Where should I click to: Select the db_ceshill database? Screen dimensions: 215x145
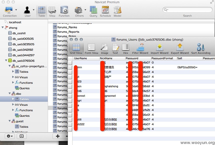pos(19,33)
